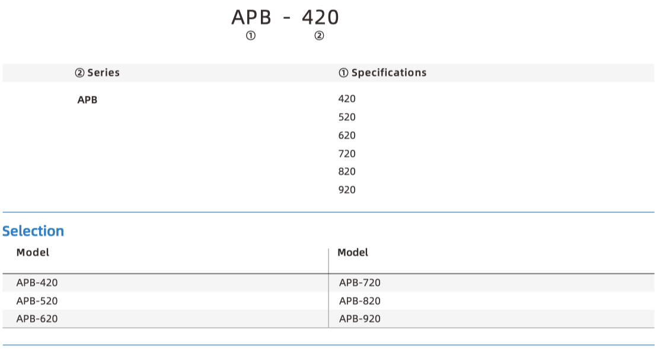Click the right 'Model' column header
The image size is (657, 349).
(x=353, y=253)
